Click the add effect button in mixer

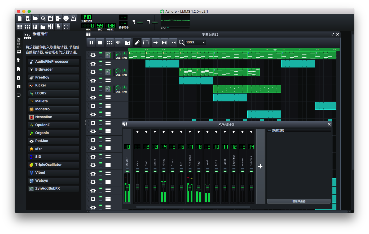click(x=299, y=201)
